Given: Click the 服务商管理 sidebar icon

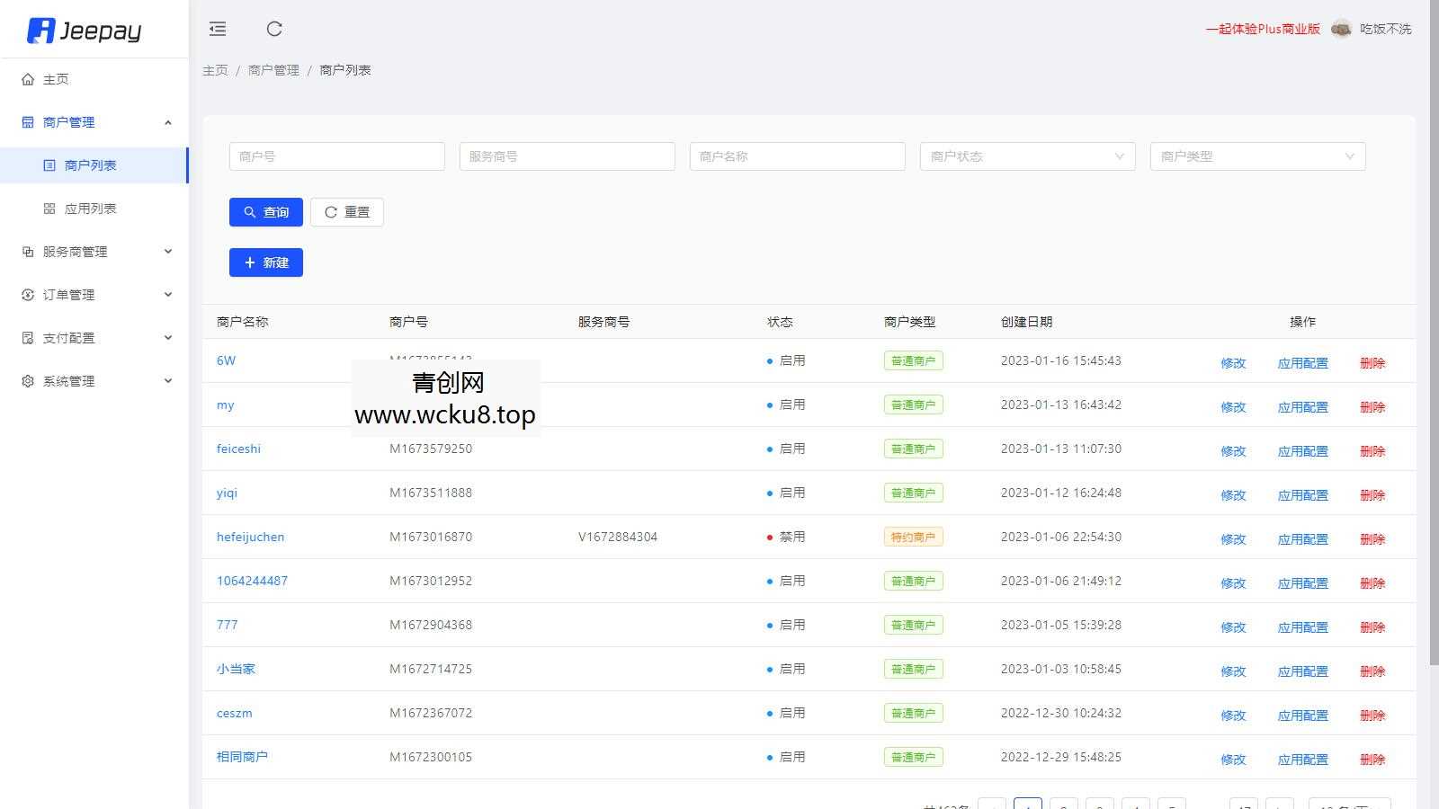Looking at the screenshot, I should (x=27, y=252).
